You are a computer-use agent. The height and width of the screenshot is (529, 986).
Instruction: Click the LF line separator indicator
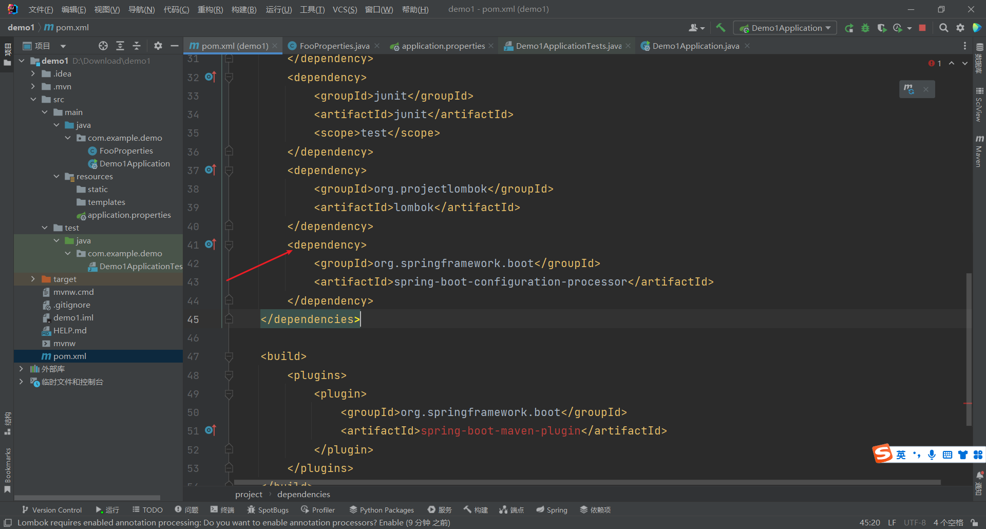tap(892, 522)
